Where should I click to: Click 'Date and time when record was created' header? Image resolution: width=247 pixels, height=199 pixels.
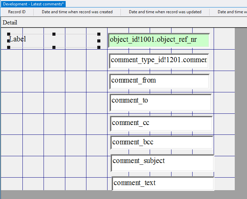77,12
